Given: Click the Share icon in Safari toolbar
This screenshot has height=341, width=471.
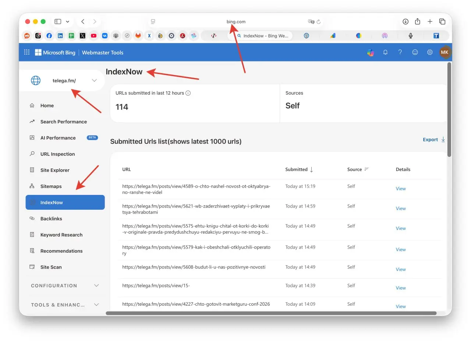Looking at the screenshot, I should (x=418, y=22).
